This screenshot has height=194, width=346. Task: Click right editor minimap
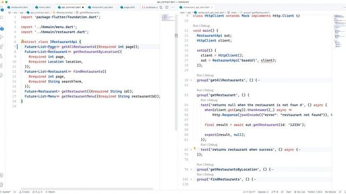[x=340, y=31]
